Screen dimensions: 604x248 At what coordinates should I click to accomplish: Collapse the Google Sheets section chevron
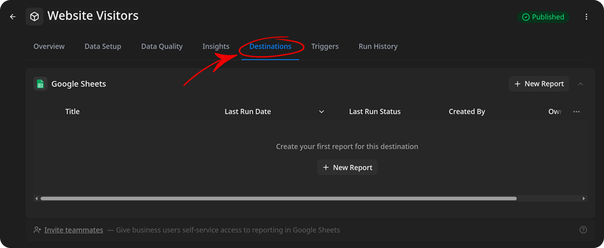[581, 84]
